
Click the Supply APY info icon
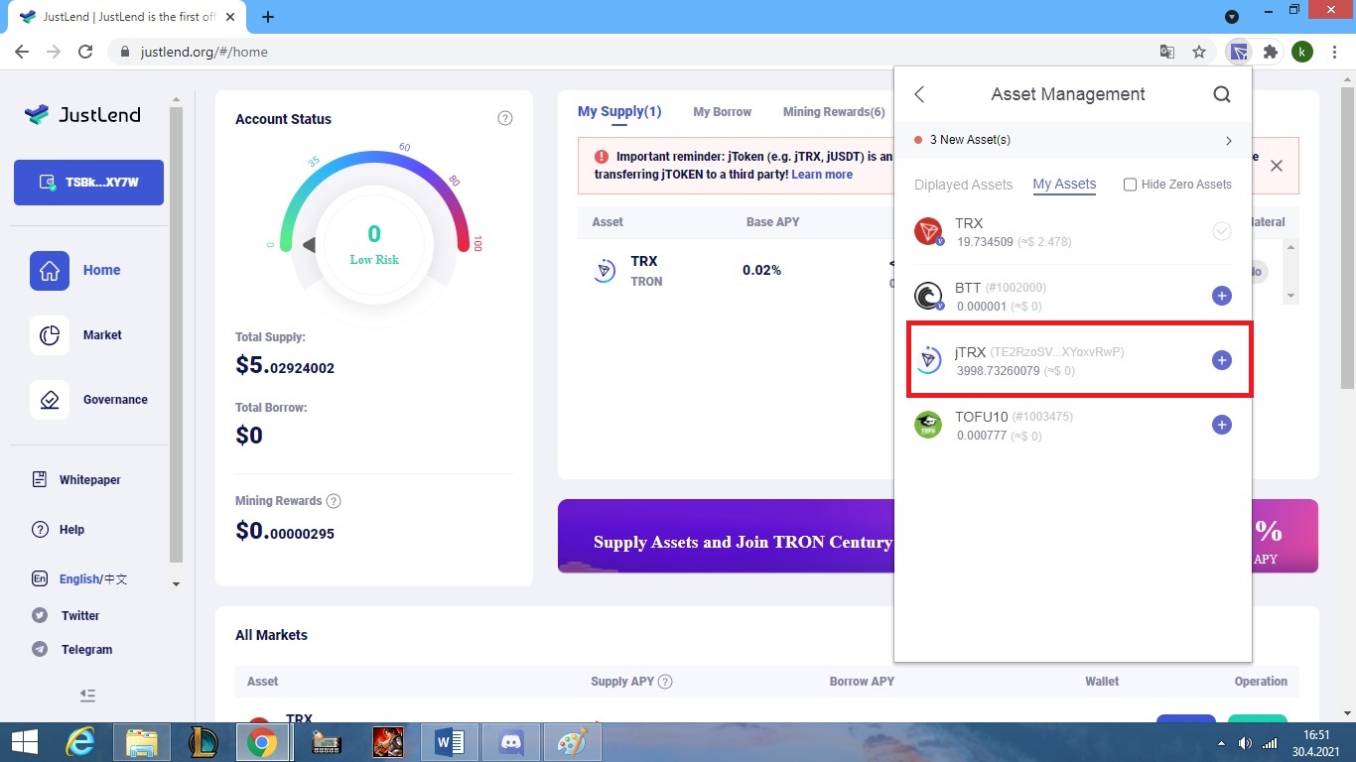pyautogui.click(x=665, y=682)
